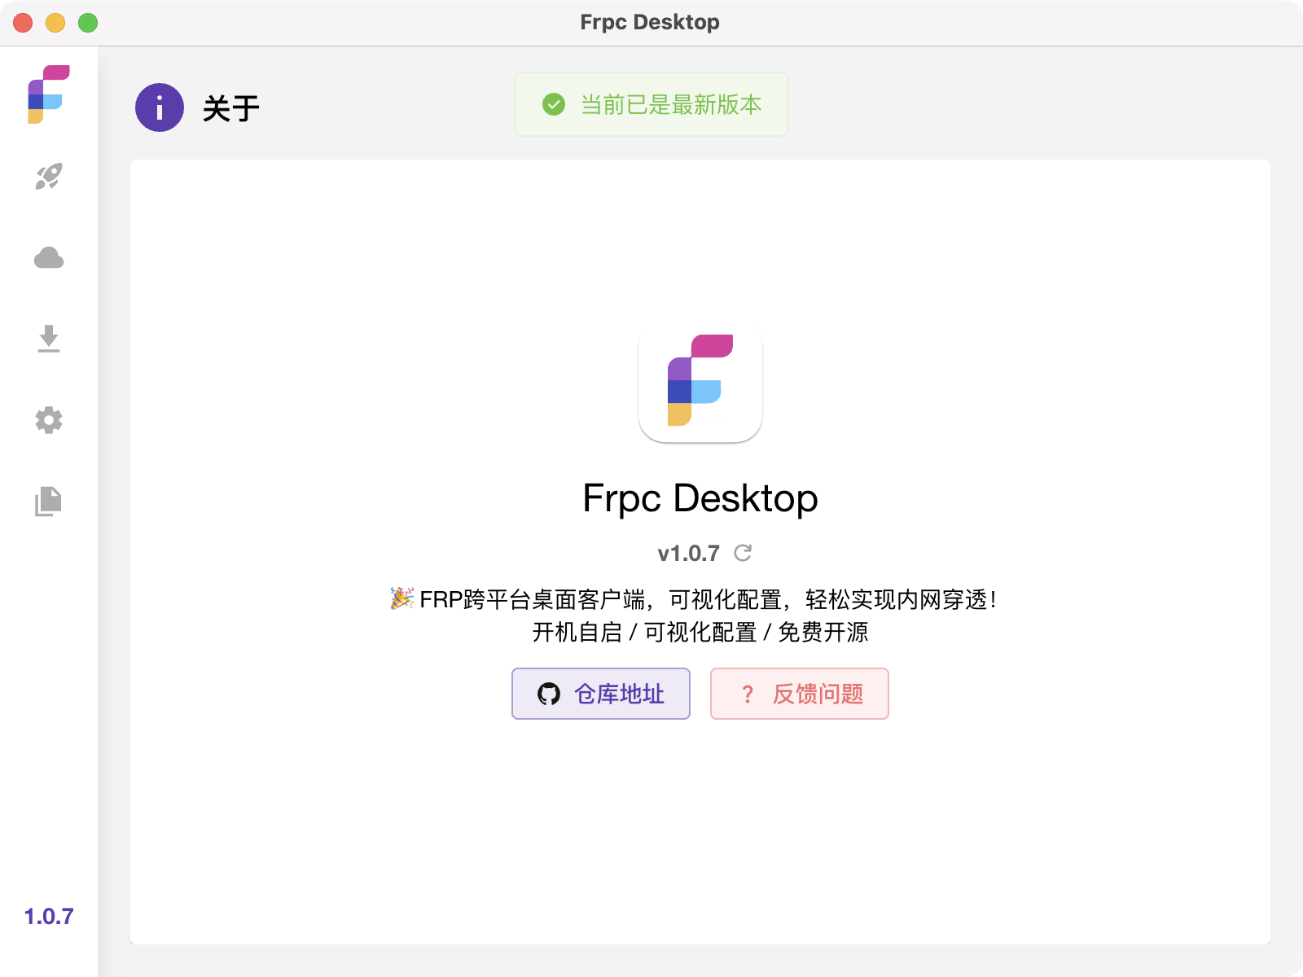Open the rocket connection page in sidebar
1303x977 pixels.
[49, 177]
